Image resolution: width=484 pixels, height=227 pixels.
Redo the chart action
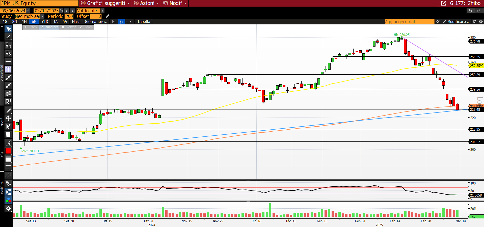coord(478,11)
